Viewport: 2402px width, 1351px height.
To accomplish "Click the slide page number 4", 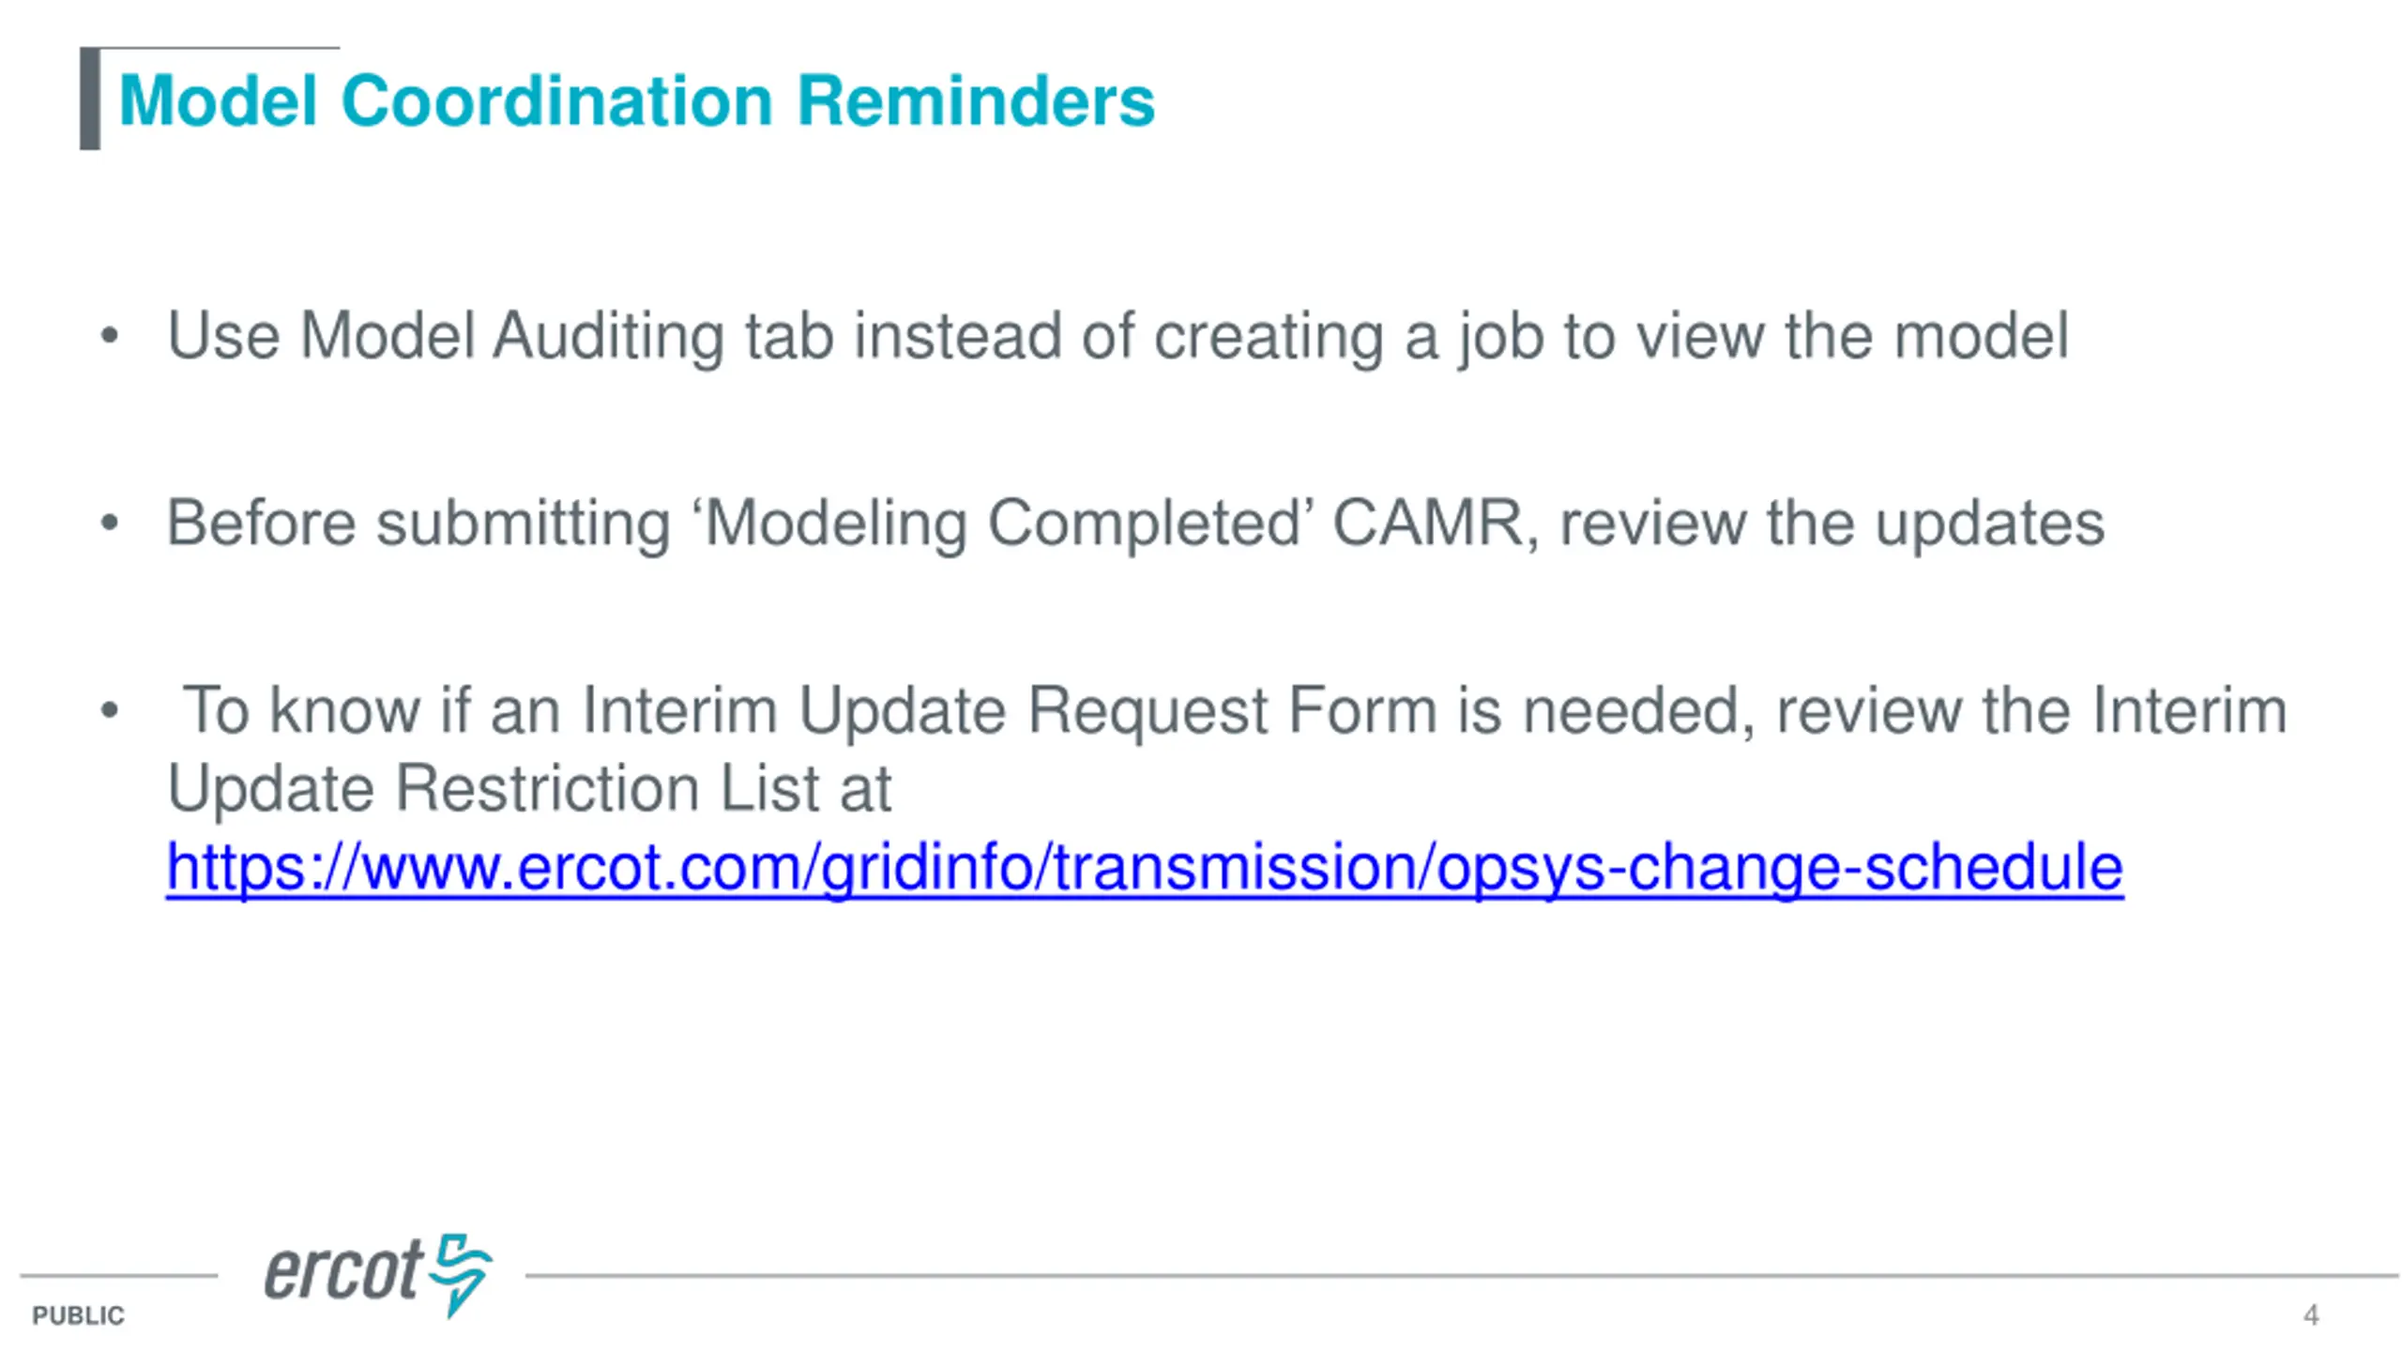I will tap(2311, 1314).
